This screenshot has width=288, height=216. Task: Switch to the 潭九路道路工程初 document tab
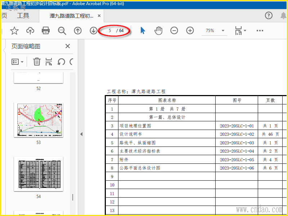point(71,16)
